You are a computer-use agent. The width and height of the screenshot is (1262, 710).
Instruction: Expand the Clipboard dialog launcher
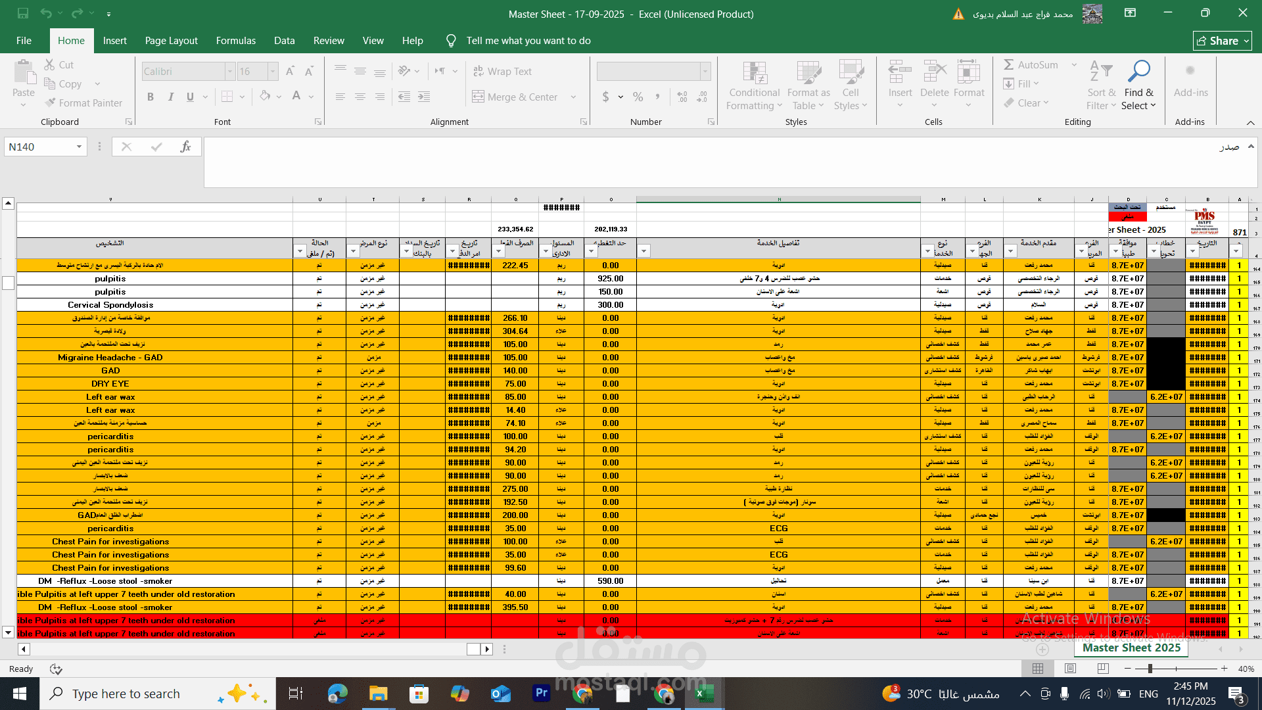pyautogui.click(x=129, y=122)
